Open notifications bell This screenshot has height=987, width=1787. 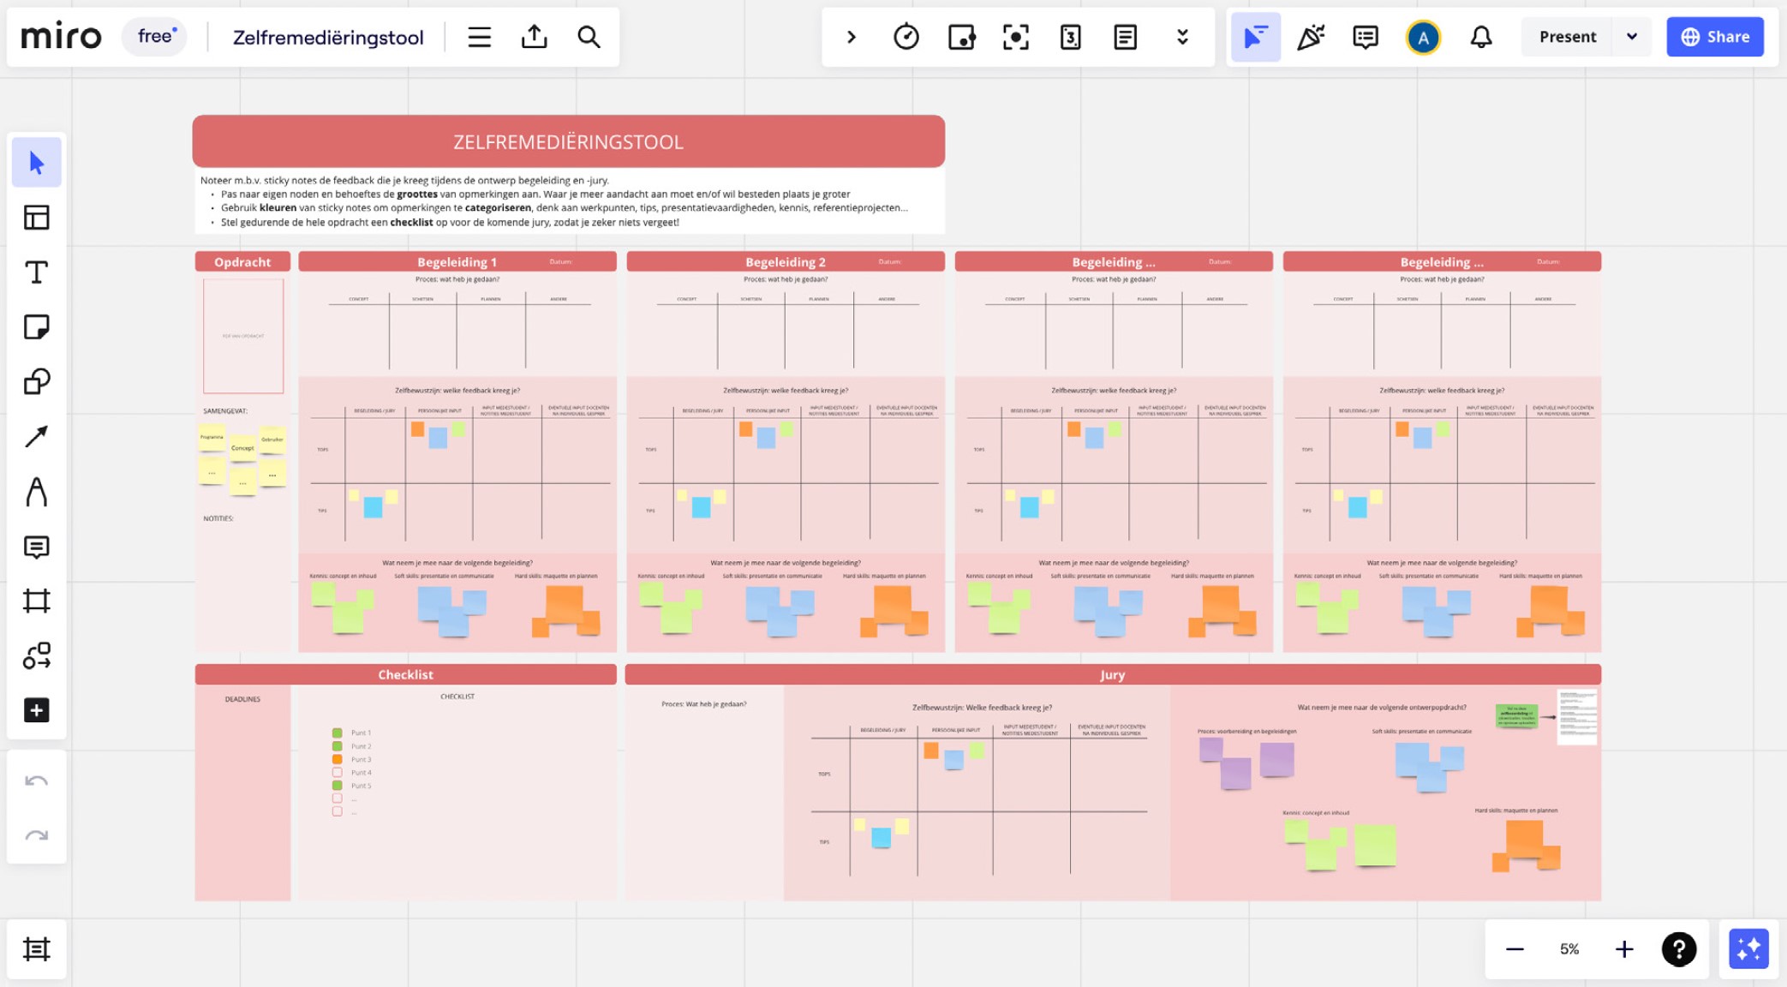coord(1481,37)
